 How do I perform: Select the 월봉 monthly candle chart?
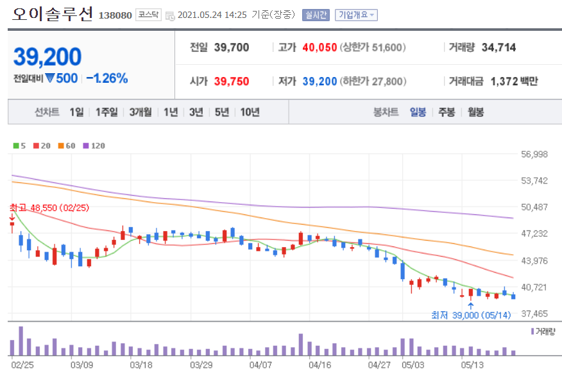click(x=475, y=112)
